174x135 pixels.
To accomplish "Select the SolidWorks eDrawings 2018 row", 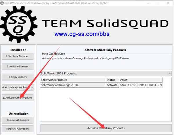I will tap(72, 85).
